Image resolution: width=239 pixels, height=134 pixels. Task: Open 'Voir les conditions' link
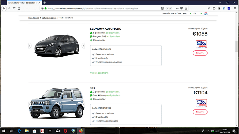pyautogui.click(x=99, y=73)
